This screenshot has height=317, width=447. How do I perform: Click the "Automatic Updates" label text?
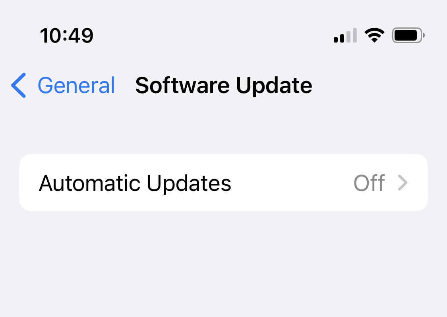point(135,183)
